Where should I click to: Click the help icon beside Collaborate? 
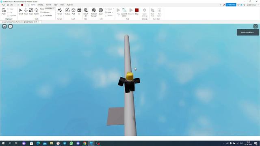coord(238,5)
